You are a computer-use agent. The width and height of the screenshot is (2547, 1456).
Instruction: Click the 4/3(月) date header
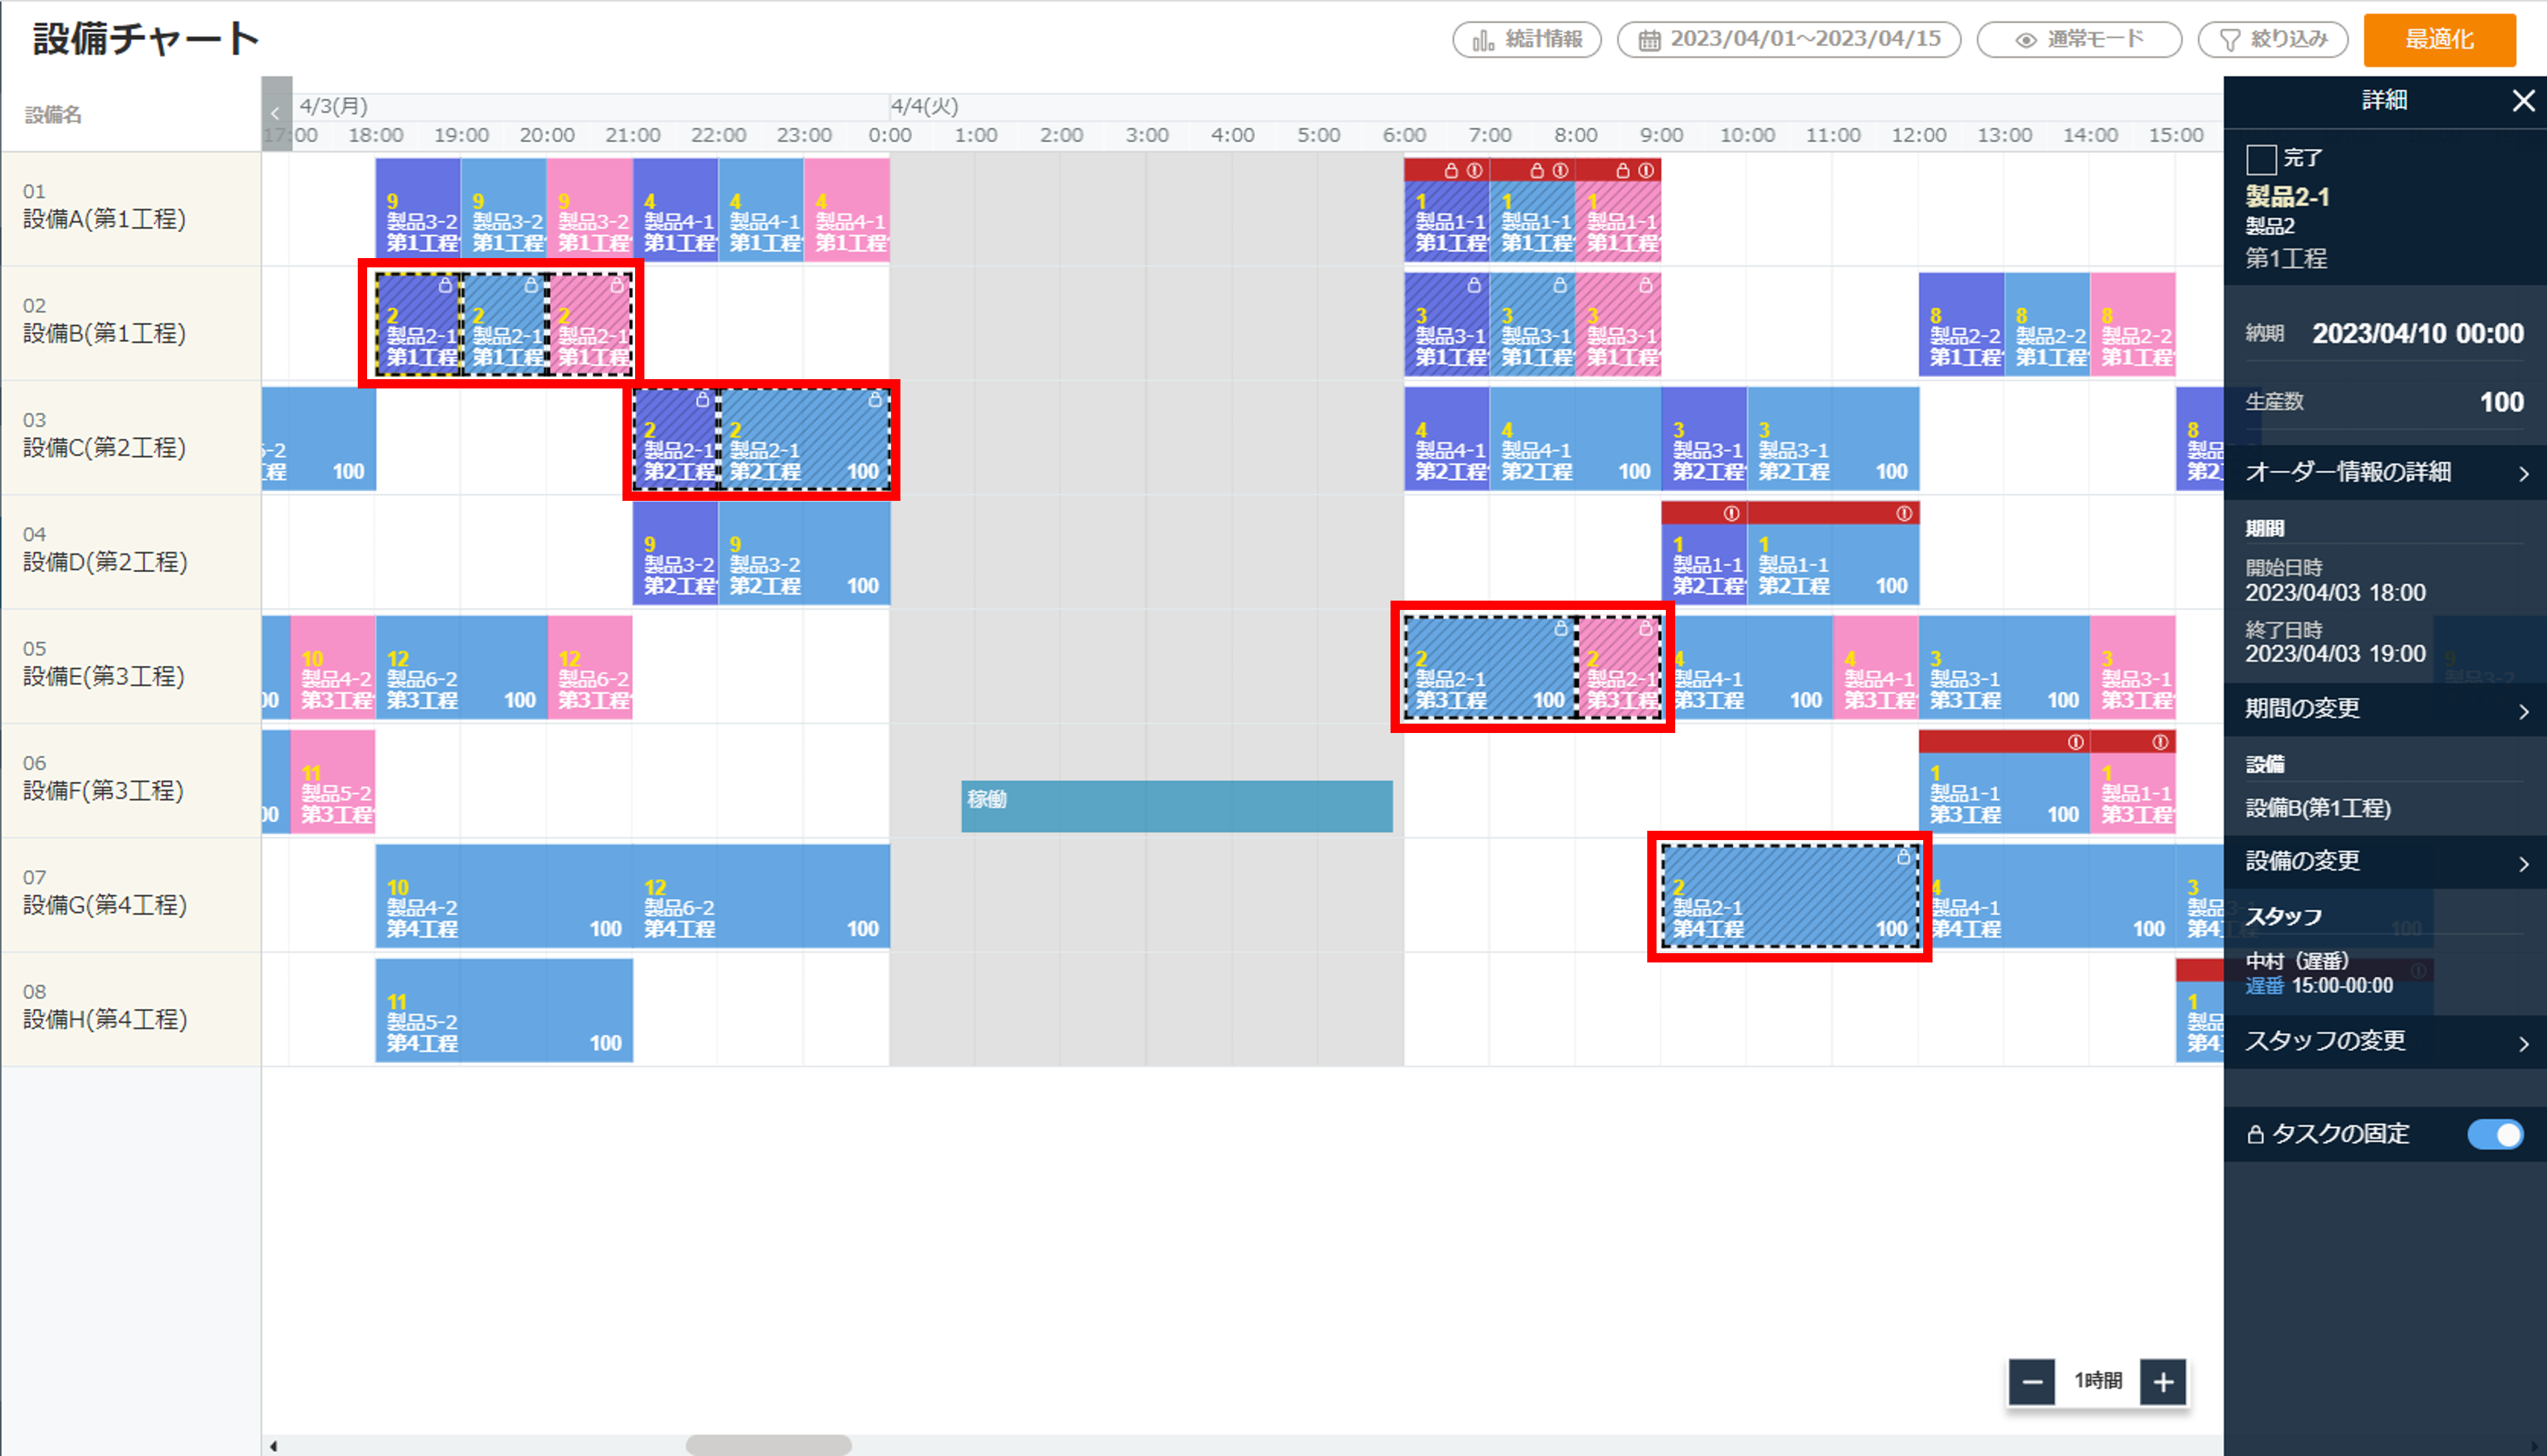pyautogui.click(x=334, y=106)
